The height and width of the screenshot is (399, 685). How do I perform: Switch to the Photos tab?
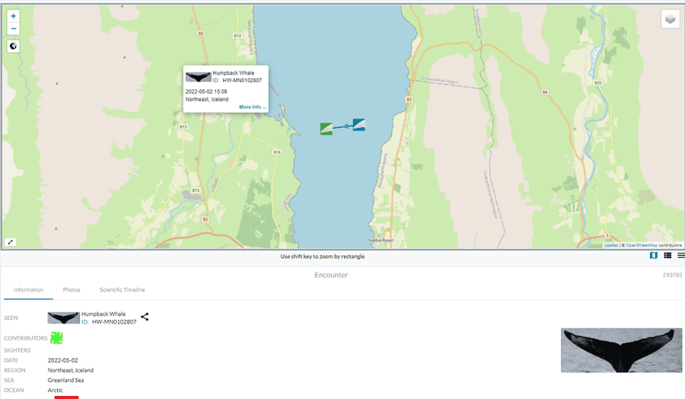tap(72, 290)
